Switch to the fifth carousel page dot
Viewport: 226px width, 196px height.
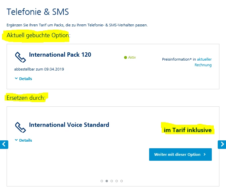pyautogui.click(x=122, y=181)
